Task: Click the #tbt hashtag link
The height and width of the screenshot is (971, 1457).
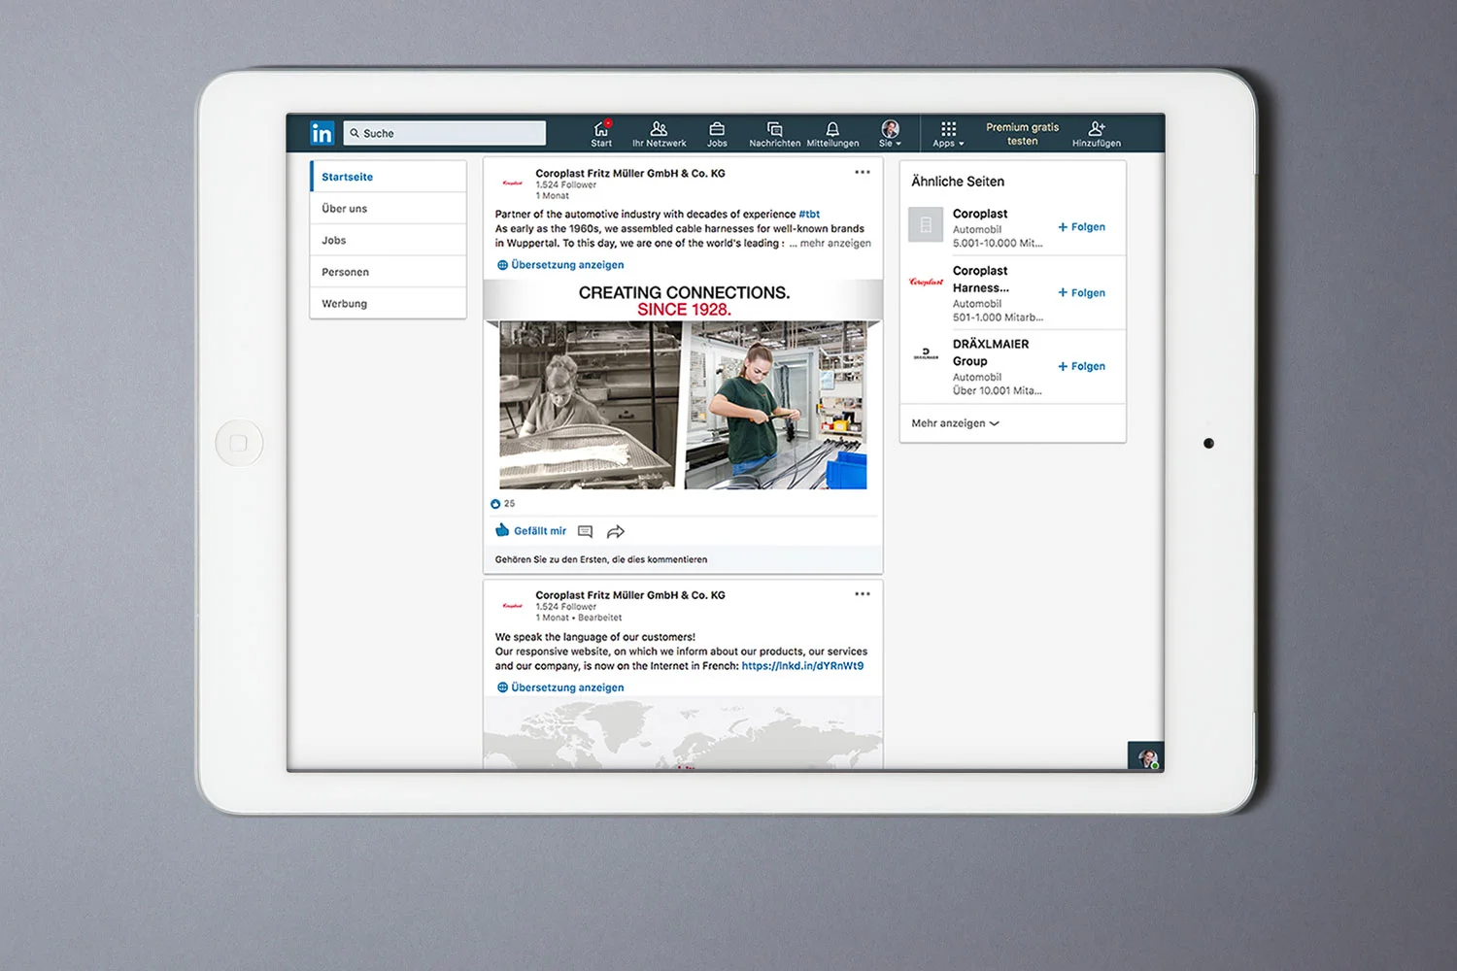Action: click(x=809, y=215)
